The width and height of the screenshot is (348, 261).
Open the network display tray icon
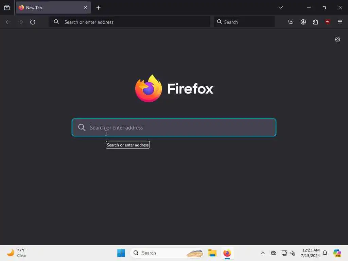point(284,253)
